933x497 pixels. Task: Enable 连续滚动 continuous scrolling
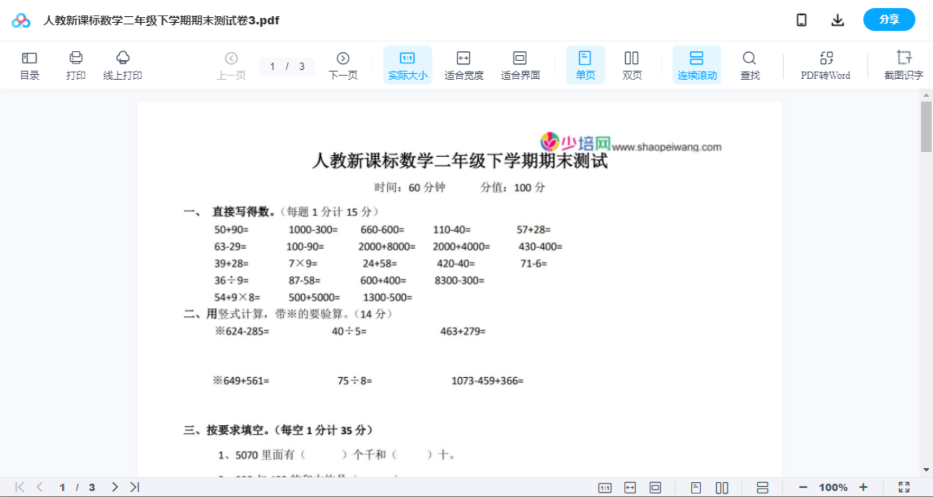[x=697, y=64]
